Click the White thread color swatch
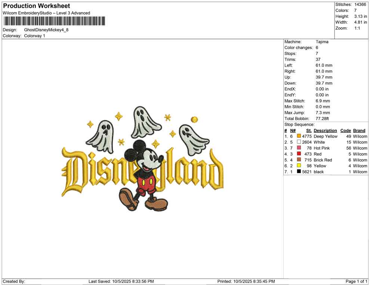The width and height of the screenshot is (370, 285). click(299, 142)
